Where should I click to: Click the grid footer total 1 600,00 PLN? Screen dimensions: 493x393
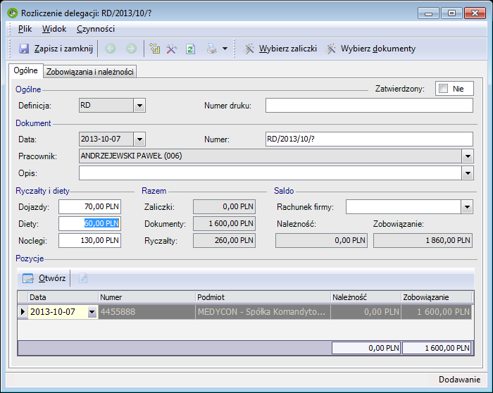click(437, 348)
